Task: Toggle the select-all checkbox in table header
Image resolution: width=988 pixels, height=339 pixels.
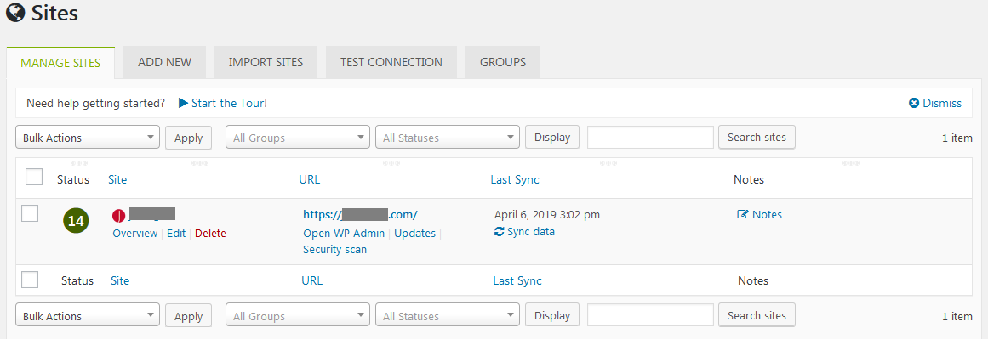Action: tap(34, 177)
